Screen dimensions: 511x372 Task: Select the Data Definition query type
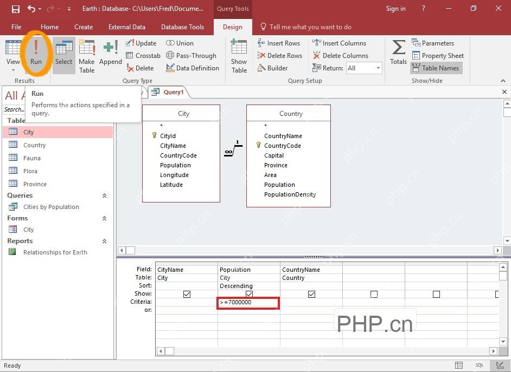coord(192,68)
